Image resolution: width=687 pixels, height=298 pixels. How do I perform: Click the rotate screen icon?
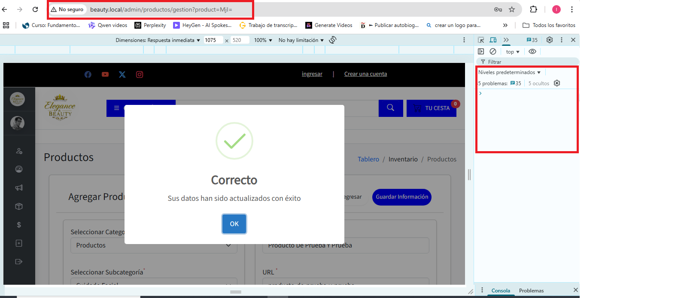333,40
